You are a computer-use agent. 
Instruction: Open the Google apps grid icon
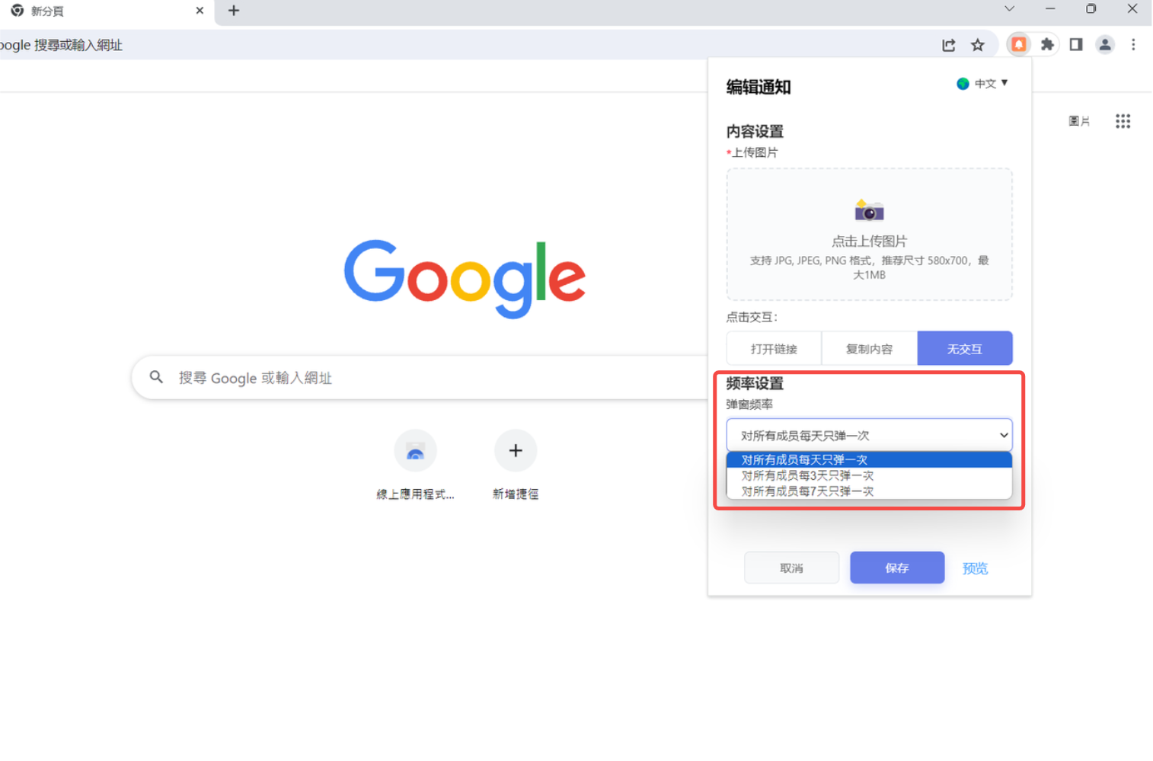click(x=1123, y=121)
